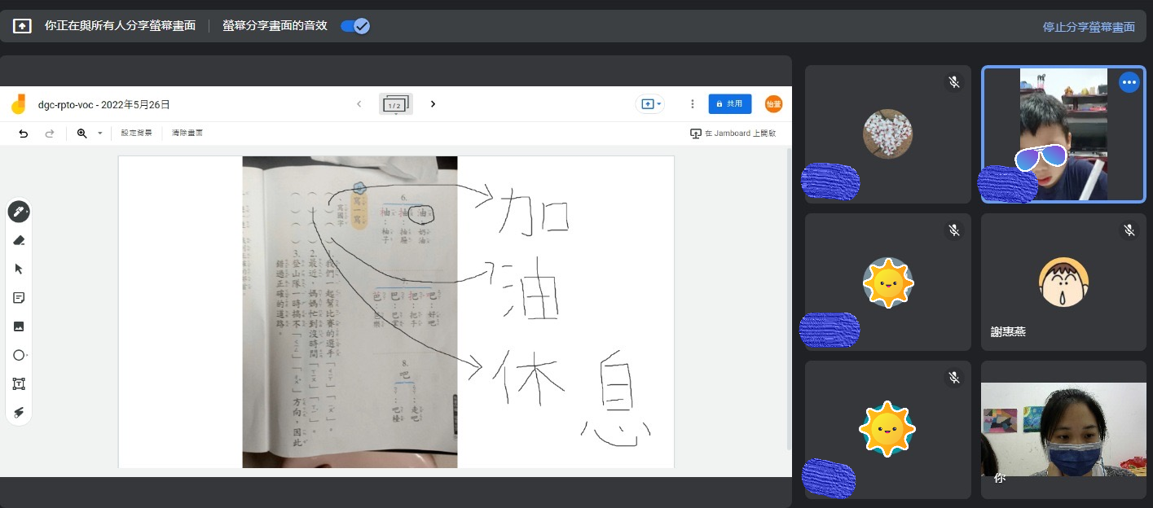
Task: Undo the last Jamboard action
Action: pos(23,133)
